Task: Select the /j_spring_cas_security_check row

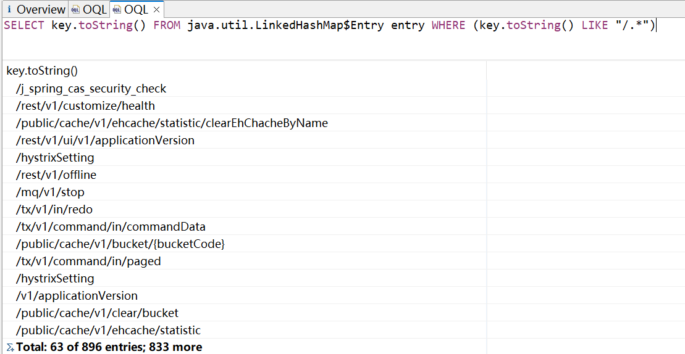Action: 91,89
